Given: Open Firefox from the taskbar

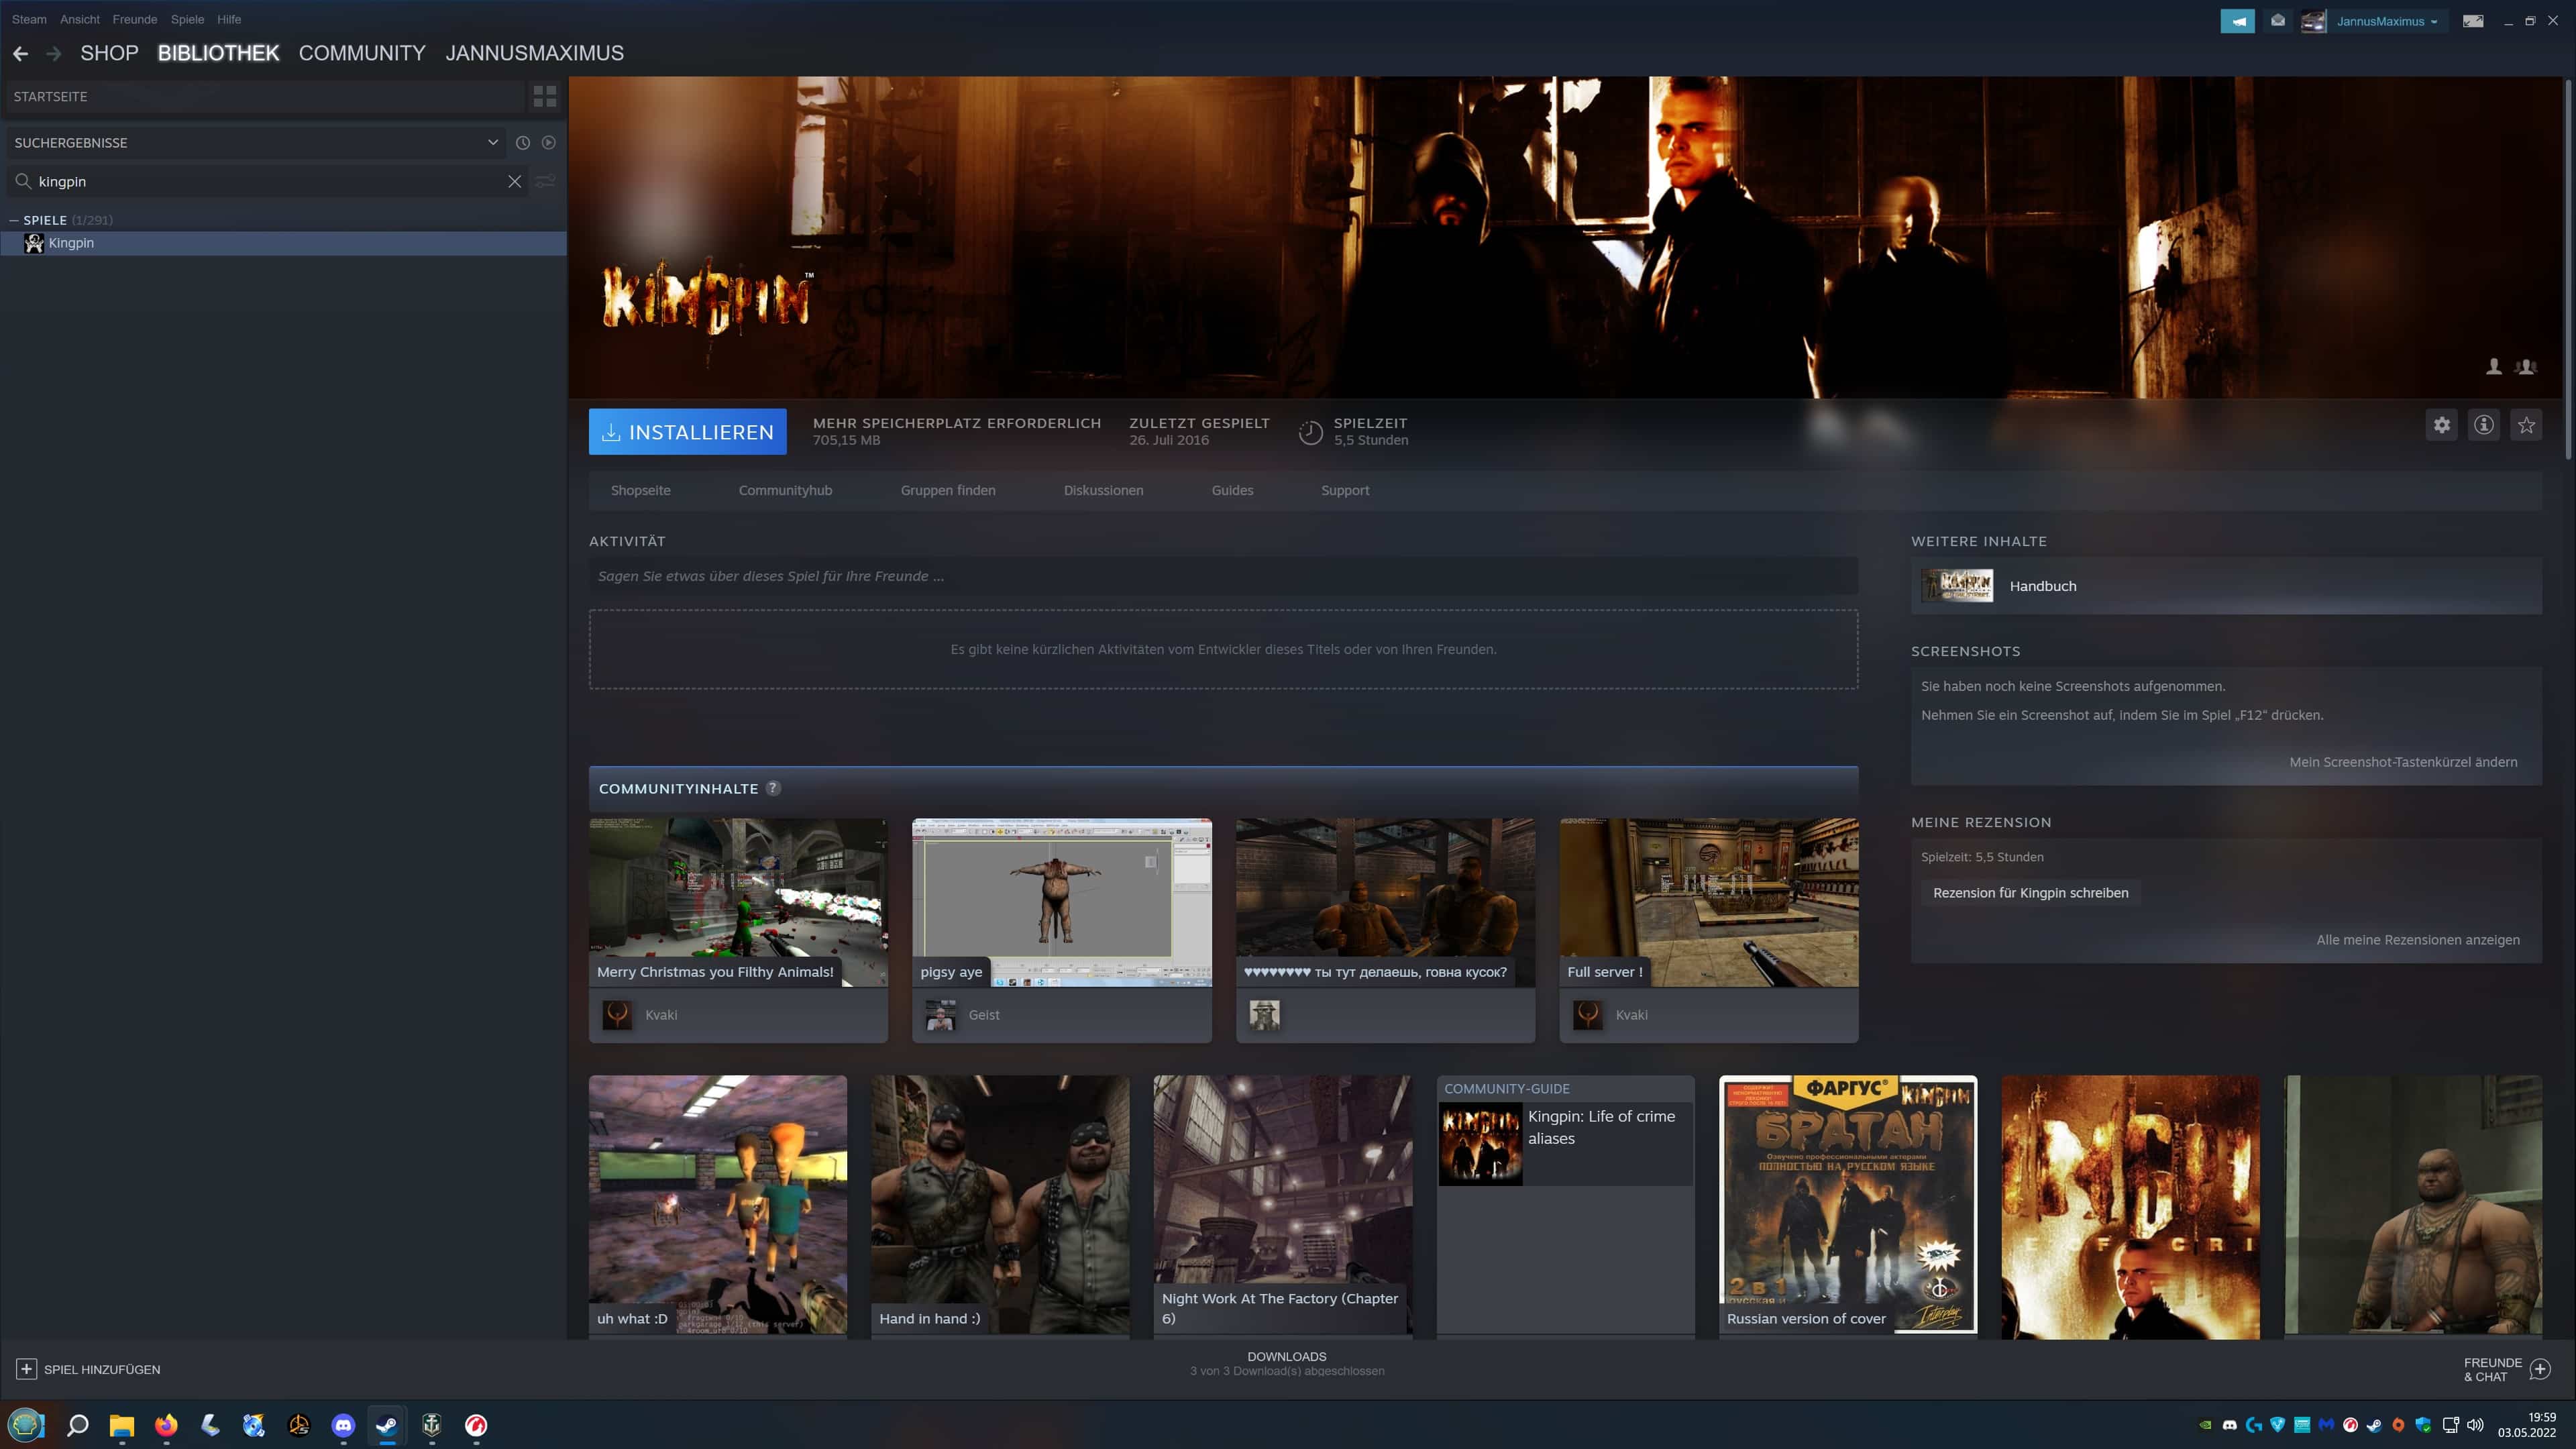Looking at the screenshot, I should [x=166, y=1425].
